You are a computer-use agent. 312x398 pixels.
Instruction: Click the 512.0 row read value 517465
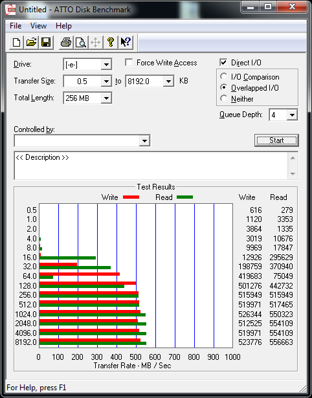281,304
